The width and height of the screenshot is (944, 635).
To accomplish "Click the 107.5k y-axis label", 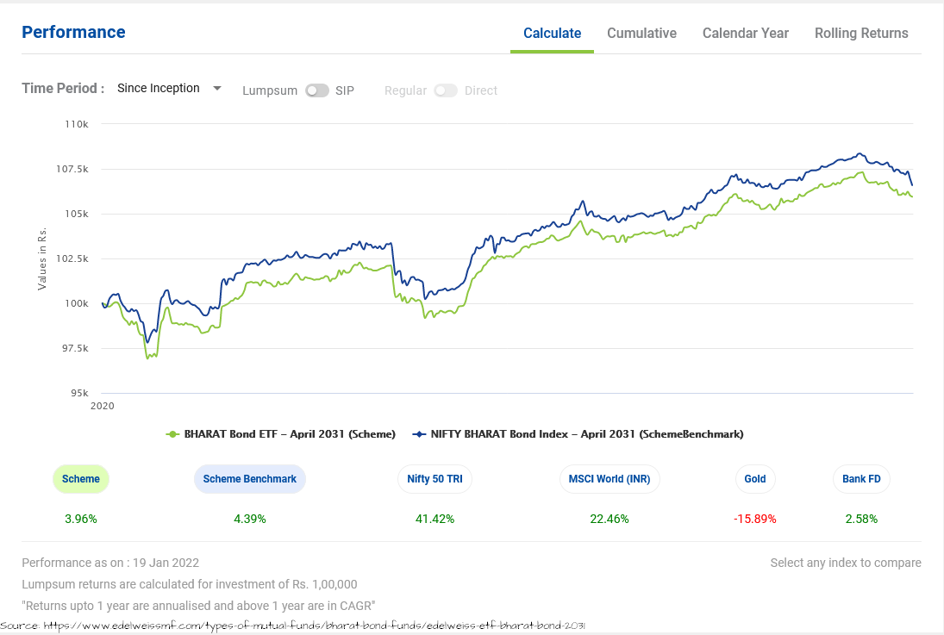I will coord(72,169).
